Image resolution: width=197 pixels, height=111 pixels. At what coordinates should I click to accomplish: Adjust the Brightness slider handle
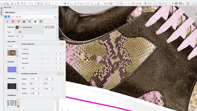tap(42, 54)
